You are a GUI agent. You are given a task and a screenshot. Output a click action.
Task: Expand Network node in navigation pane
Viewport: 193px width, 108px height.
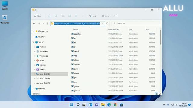point(33,89)
